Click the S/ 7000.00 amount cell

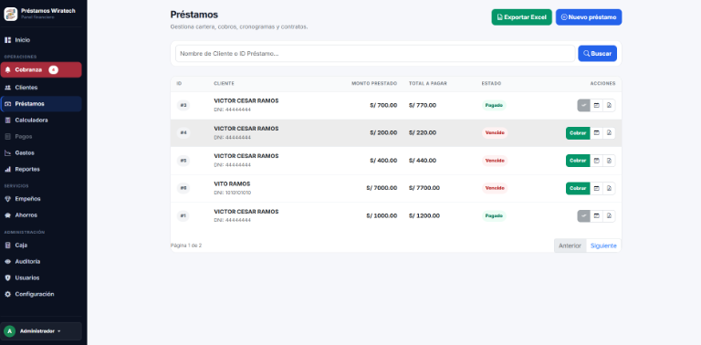[x=382, y=188]
